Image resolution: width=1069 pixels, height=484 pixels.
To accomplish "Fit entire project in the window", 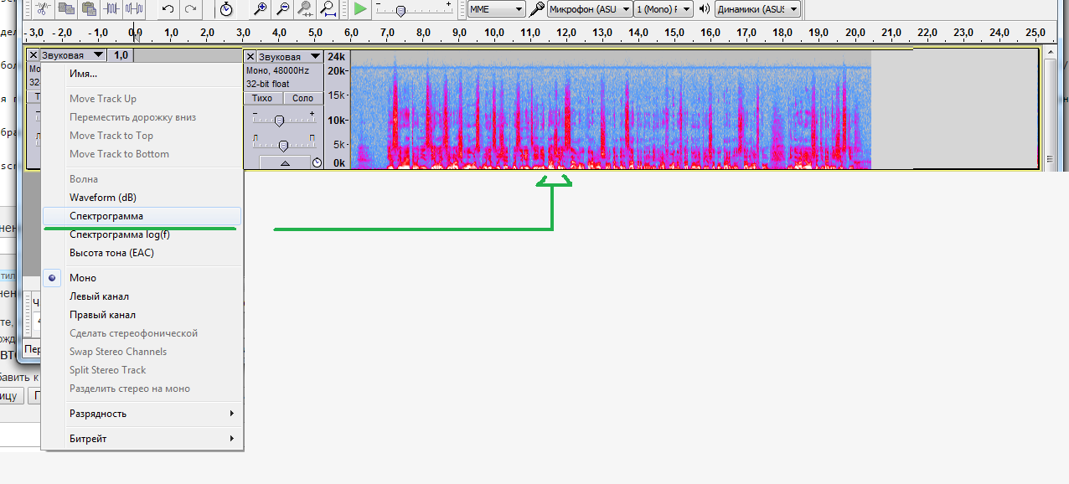I will point(328,9).
